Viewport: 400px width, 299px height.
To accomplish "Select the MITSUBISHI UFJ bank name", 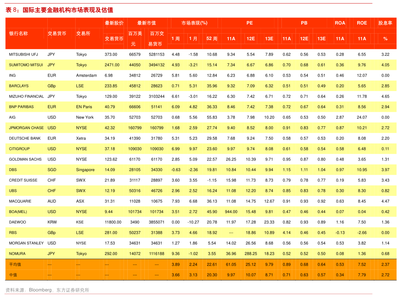I will click(24, 54).
